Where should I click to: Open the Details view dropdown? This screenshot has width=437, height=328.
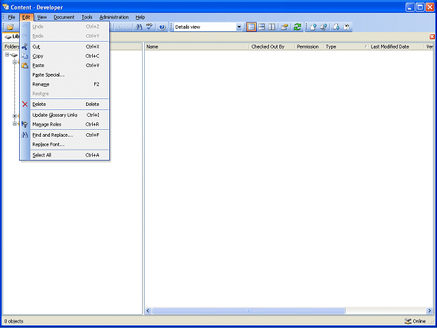point(239,27)
